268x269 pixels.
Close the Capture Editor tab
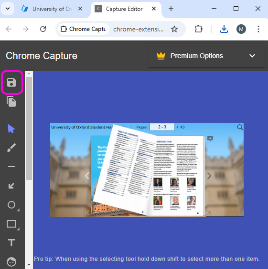coord(154,9)
